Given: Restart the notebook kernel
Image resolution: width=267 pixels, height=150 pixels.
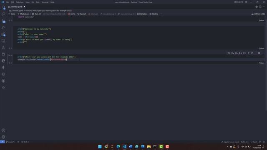Looking at the screenshot, I should (x=82, y=14).
